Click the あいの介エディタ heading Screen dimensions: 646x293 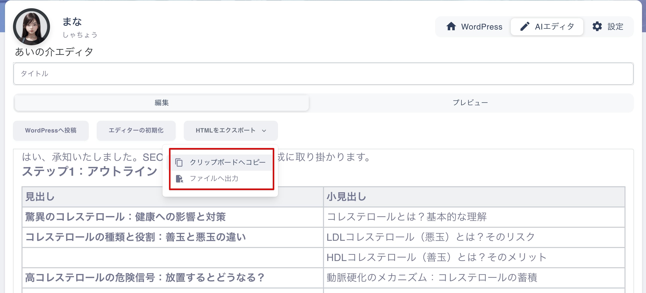tap(54, 52)
